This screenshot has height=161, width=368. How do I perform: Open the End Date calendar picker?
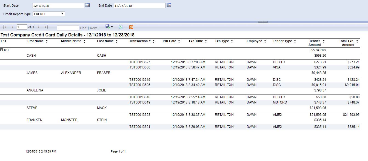click(169, 5)
